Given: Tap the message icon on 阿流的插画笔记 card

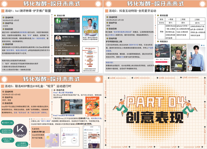Looking at the screenshot, I should pos(77,70).
